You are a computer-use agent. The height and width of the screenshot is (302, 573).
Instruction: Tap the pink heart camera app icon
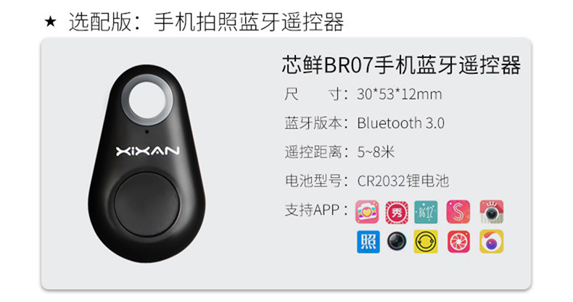(x=367, y=211)
